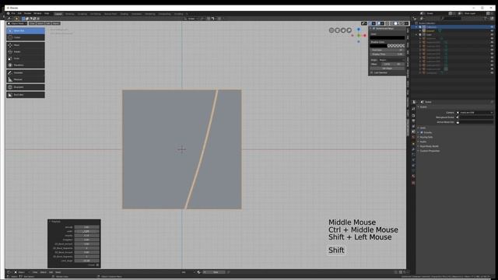Image resolution: width=498 pixels, height=280 pixels.
Task: Click the Background Scene field
Action: tap(475, 117)
